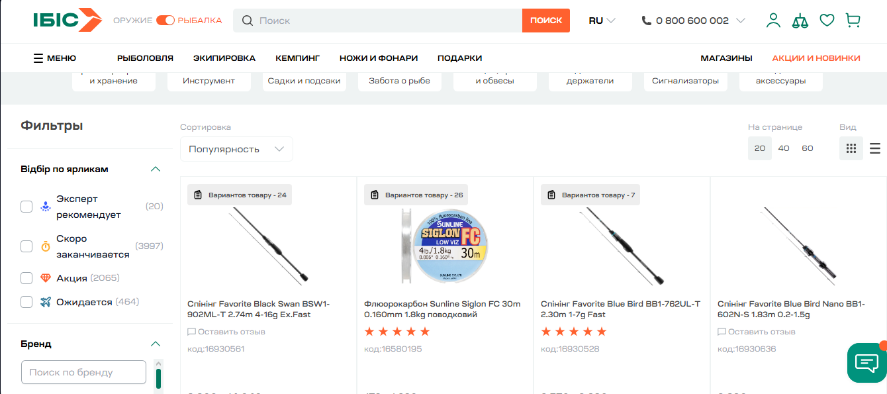Click the variants clipboard icon for 7 variants
The width and height of the screenshot is (887, 394).
pos(551,195)
